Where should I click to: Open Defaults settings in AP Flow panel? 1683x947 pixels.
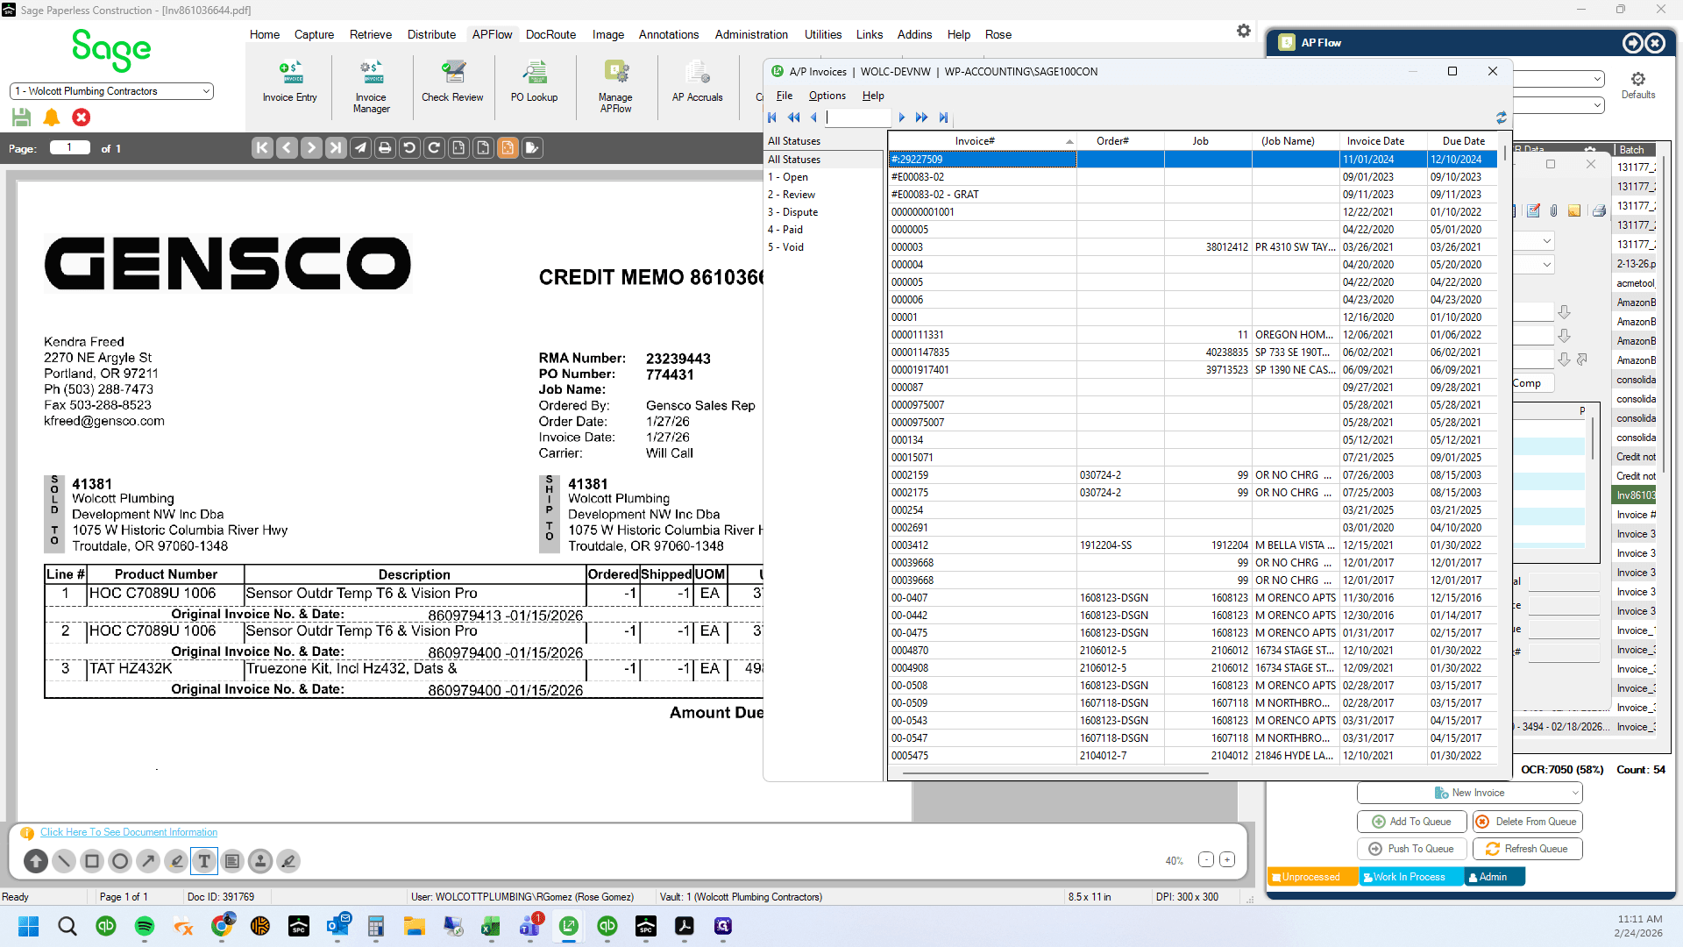pos(1638,85)
